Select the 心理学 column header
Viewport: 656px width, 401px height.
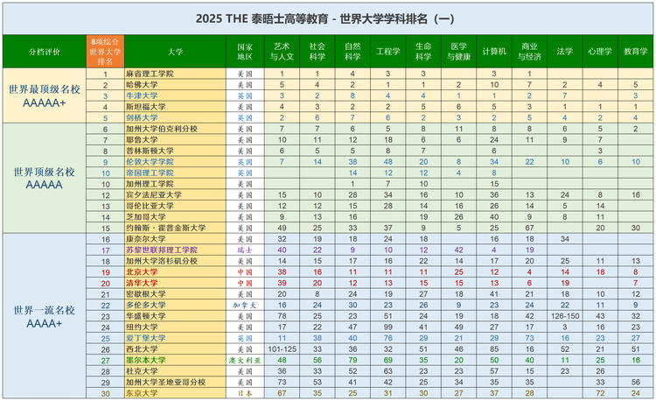pos(600,52)
